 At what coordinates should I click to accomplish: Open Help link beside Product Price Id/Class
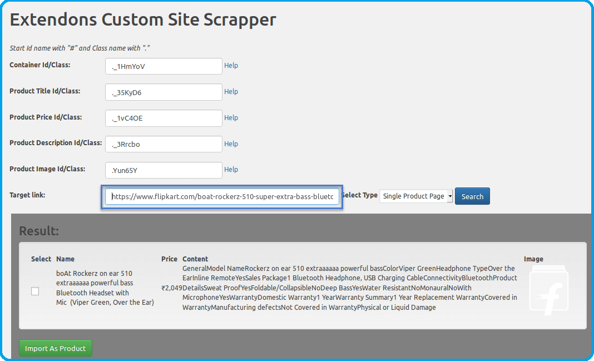(231, 118)
